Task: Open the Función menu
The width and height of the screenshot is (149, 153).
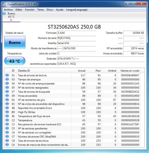Action: tap(29, 10)
